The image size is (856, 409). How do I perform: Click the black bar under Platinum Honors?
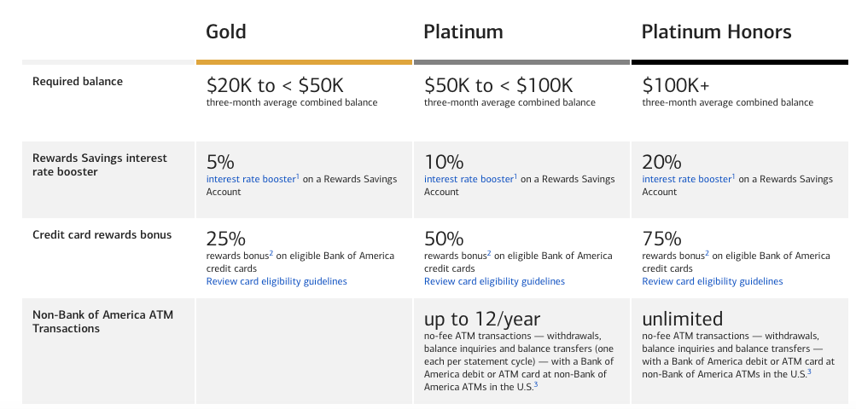(740, 61)
